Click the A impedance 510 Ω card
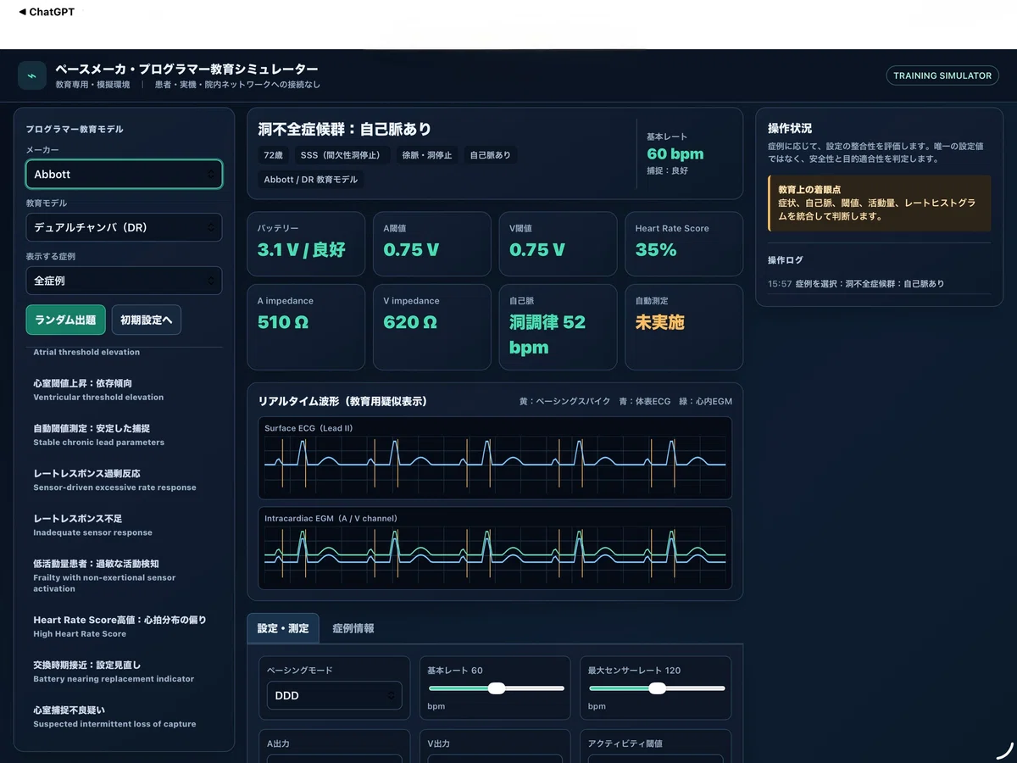 pos(306,327)
